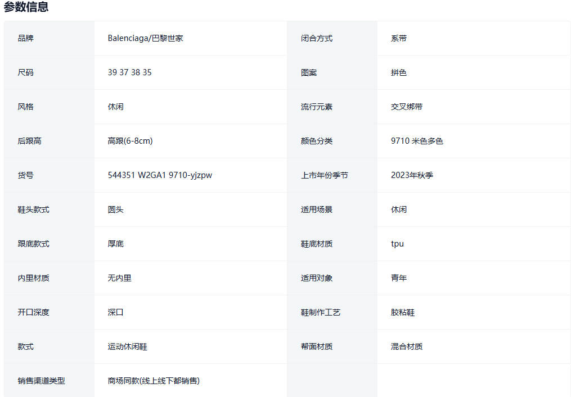Click the size value 39 37 38 35
The height and width of the screenshot is (397, 571).
pyautogui.click(x=129, y=72)
